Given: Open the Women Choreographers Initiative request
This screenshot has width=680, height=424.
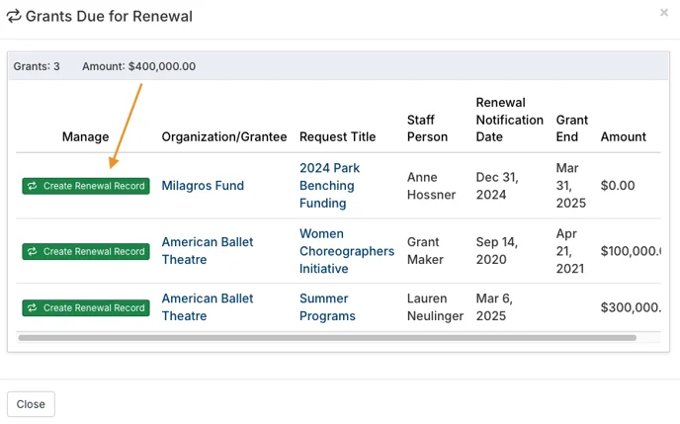Looking at the screenshot, I should coord(347,251).
